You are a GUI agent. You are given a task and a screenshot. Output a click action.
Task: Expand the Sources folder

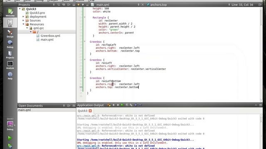coord(23,20)
